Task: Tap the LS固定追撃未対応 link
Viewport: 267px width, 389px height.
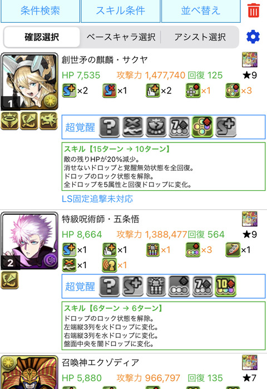Action: tap(97, 199)
